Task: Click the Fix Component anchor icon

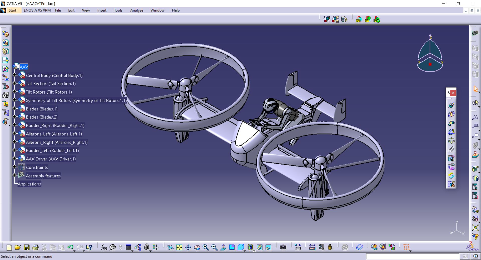Action: [451, 140]
